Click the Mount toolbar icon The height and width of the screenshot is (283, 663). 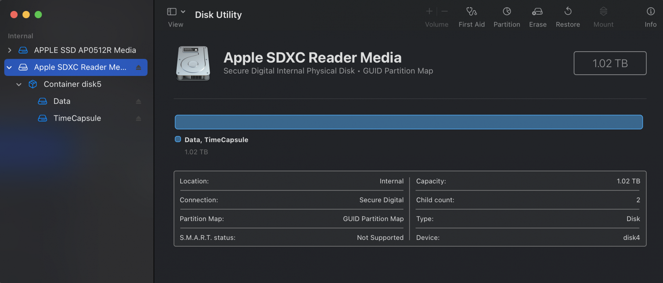(x=603, y=12)
